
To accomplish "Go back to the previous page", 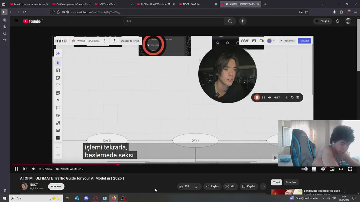I will point(11,12).
